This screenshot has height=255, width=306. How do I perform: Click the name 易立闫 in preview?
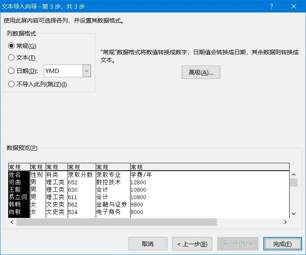tap(18, 197)
